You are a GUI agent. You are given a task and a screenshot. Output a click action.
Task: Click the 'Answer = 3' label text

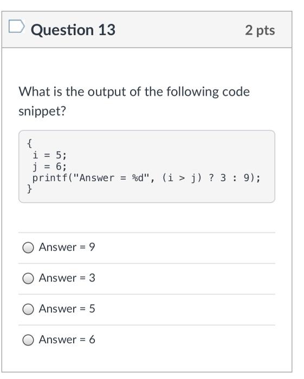pyautogui.click(x=67, y=278)
